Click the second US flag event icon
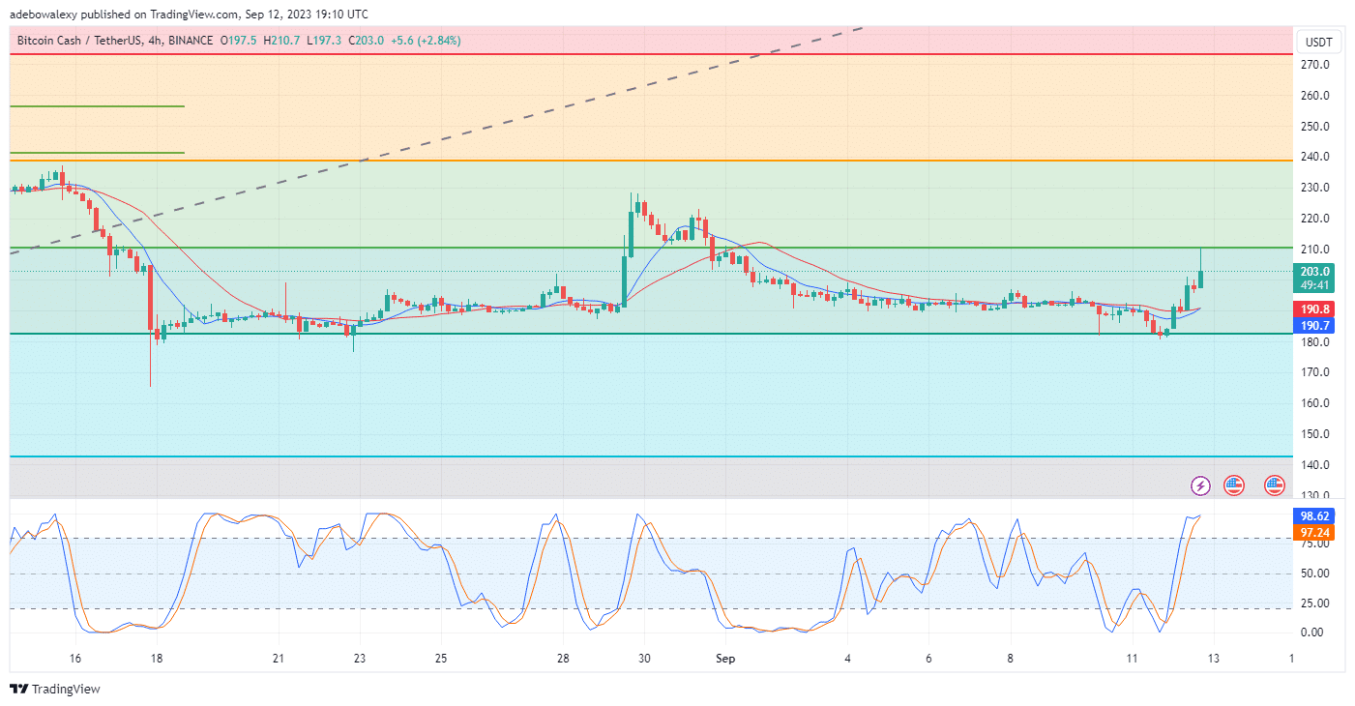This screenshot has height=706, width=1355. tap(1274, 485)
